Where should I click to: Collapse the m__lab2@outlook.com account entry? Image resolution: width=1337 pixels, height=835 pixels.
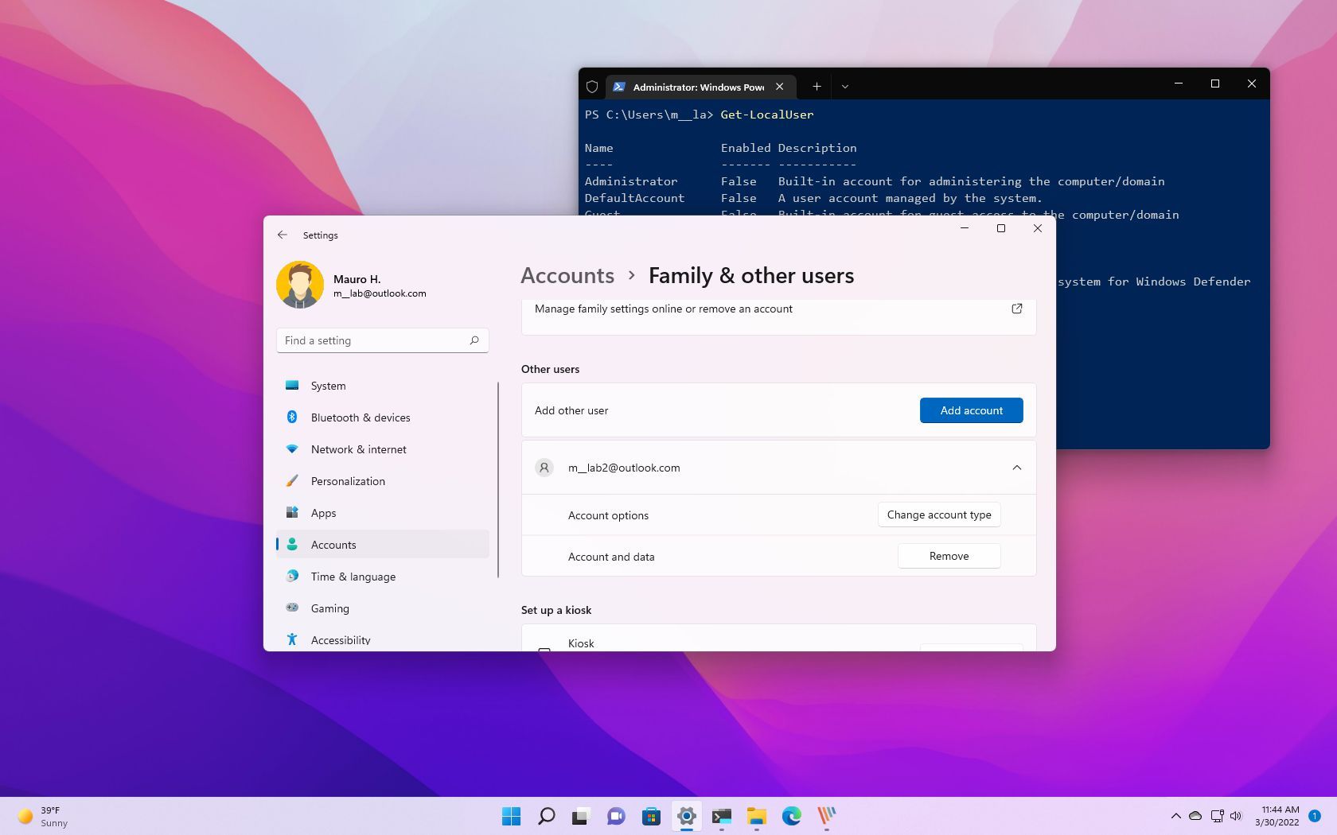(1016, 468)
